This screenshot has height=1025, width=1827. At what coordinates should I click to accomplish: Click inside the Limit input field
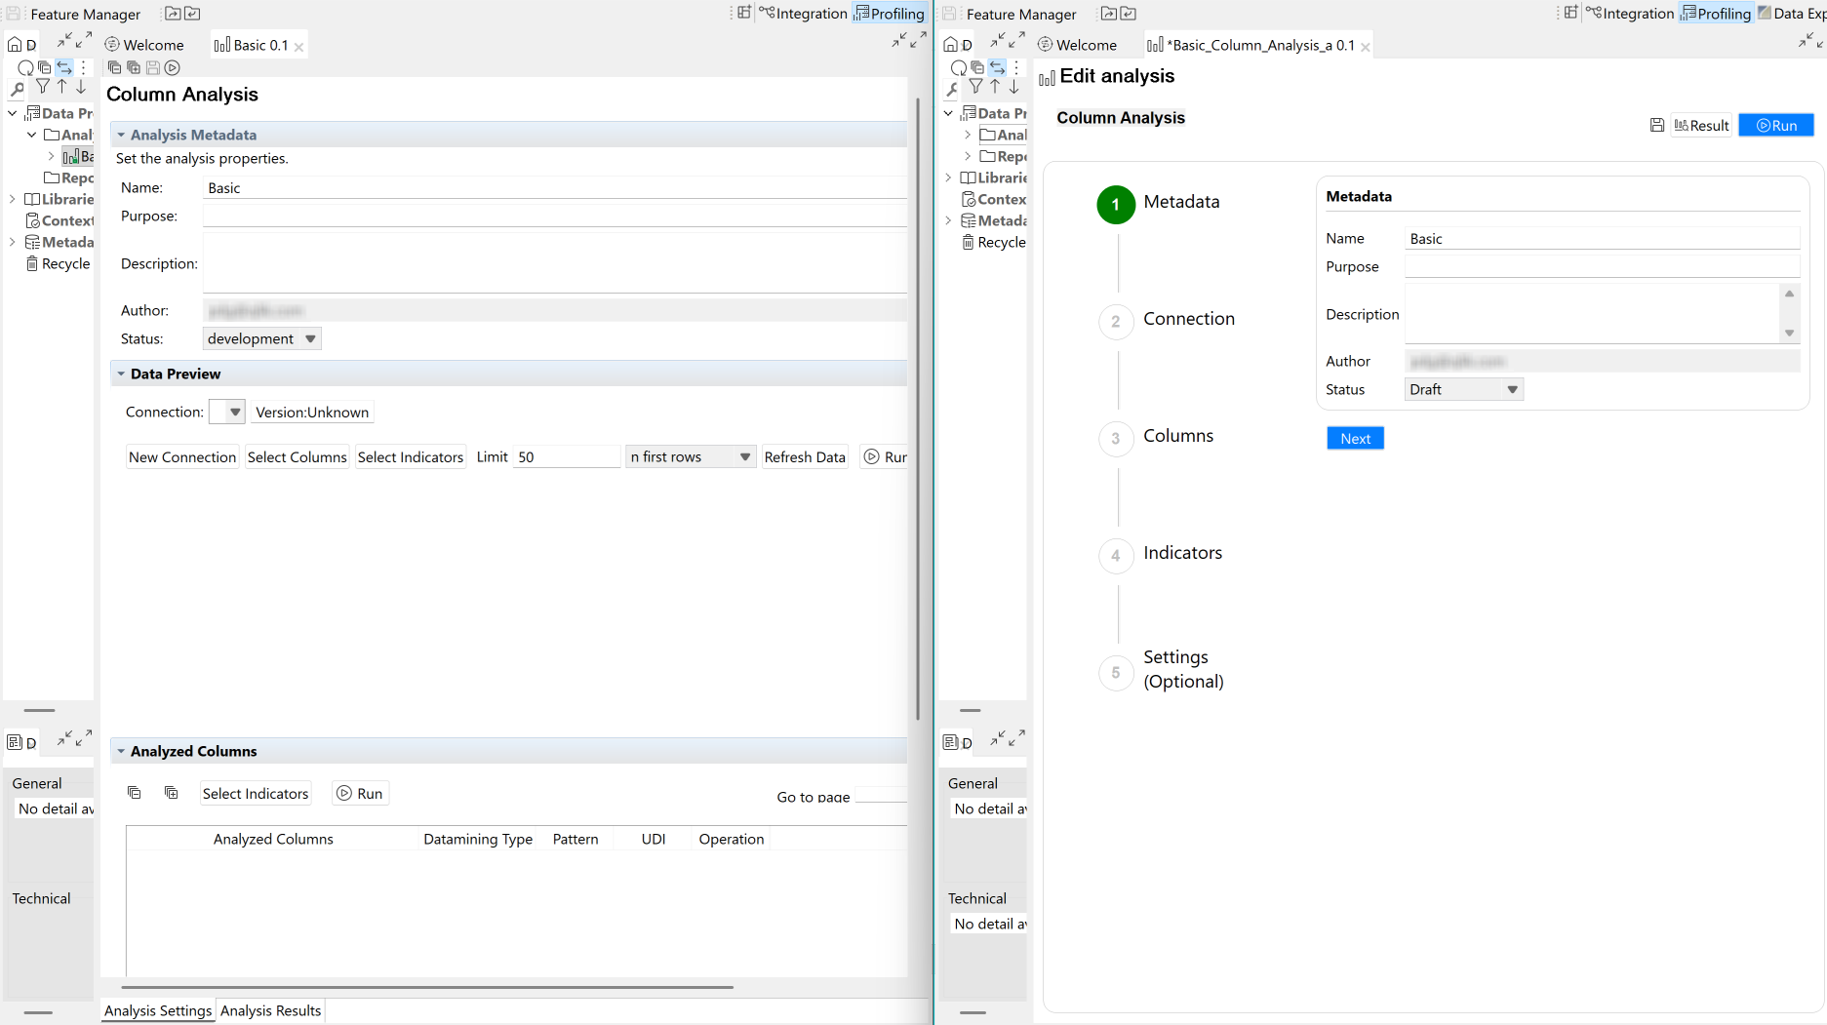coord(566,456)
